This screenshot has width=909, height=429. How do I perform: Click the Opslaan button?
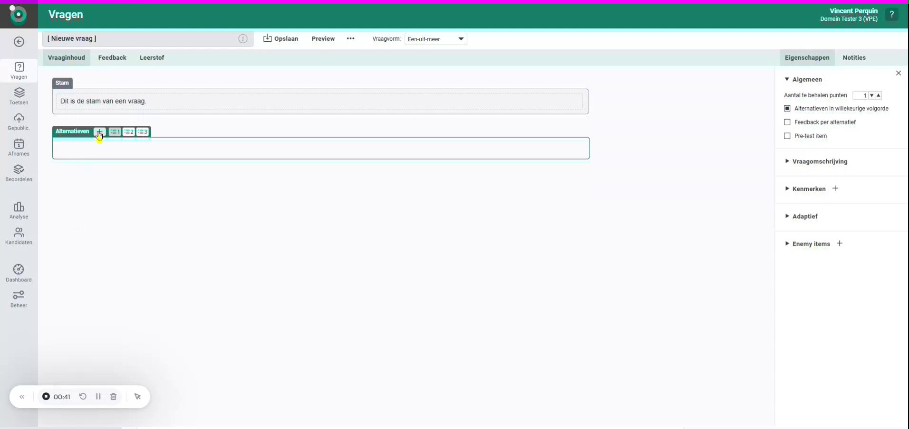point(281,39)
